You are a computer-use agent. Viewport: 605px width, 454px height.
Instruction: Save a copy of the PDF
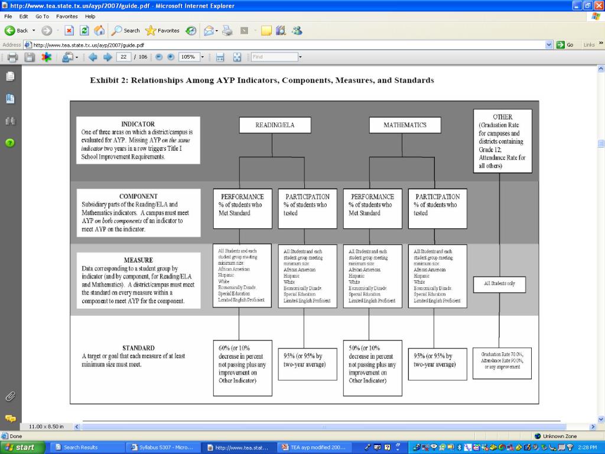click(x=30, y=57)
